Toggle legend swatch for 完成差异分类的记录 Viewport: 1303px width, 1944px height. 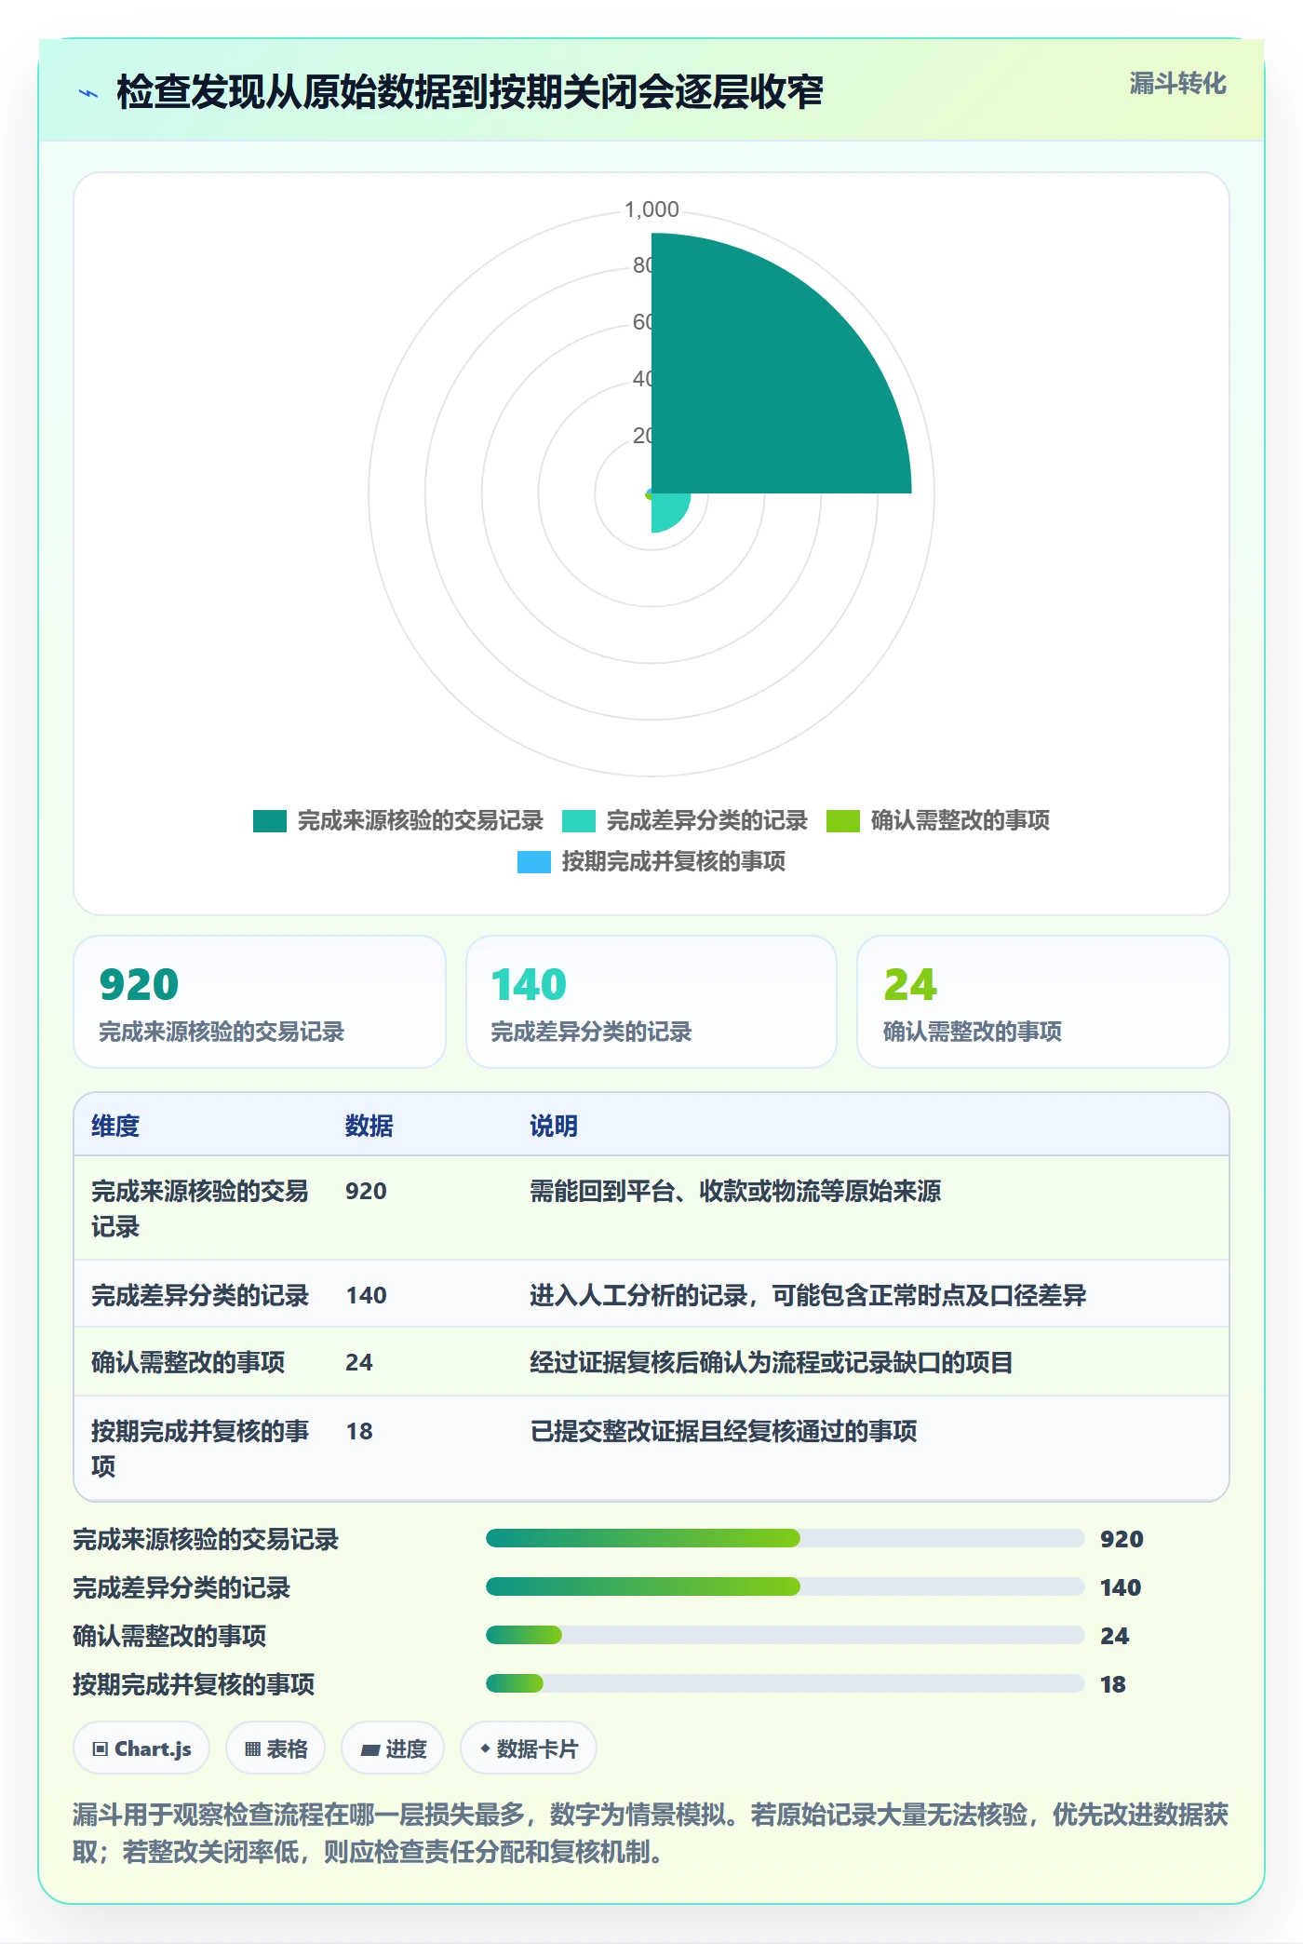tap(579, 821)
